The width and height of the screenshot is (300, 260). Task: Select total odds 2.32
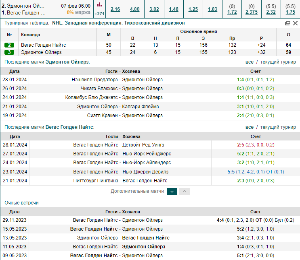coord(271,12)
